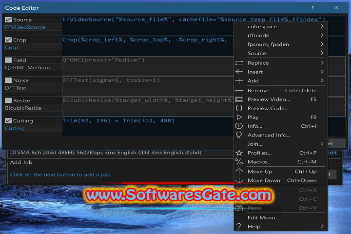Viewport: 351px width, 234px height.
Task: Choose Advanced Info... menu entry
Action: pos(281,135)
